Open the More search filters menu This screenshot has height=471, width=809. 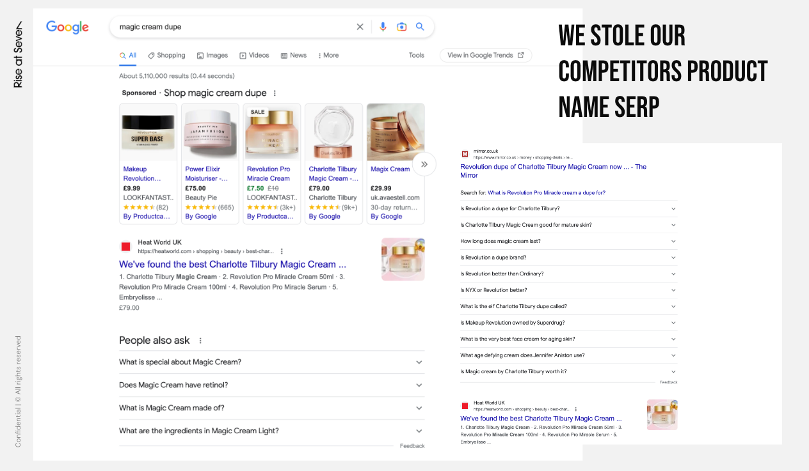coord(328,56)
